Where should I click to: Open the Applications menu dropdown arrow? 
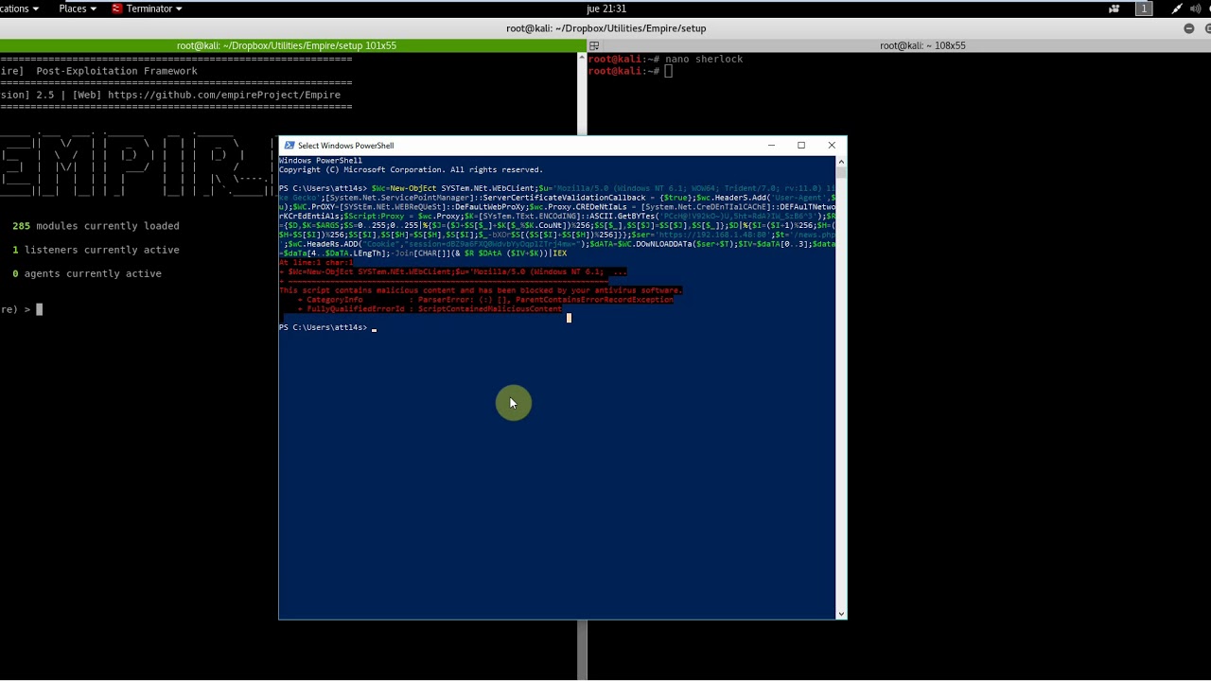tap(36, 9)
